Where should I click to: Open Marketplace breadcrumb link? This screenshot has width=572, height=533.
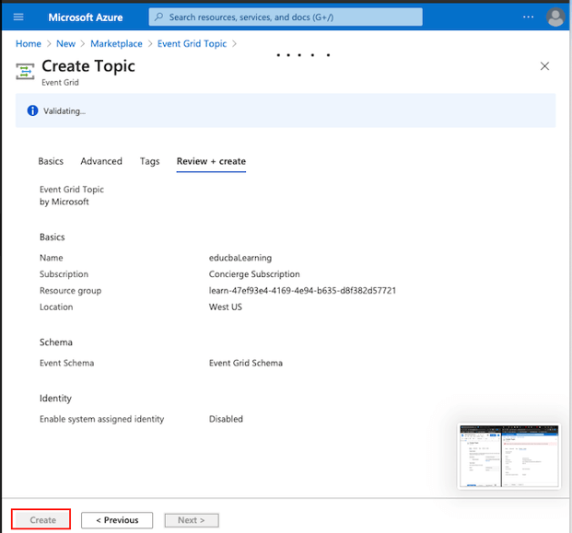117,43
